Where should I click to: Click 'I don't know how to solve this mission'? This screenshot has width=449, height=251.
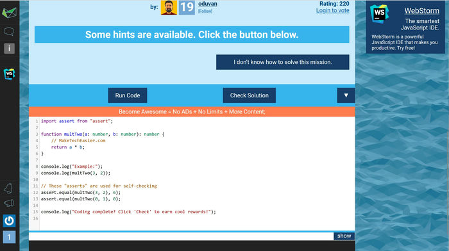pyautogui.click(x=283, y=62)
